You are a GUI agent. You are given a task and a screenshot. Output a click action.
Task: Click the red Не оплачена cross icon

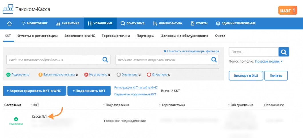[x=86, y=75]
